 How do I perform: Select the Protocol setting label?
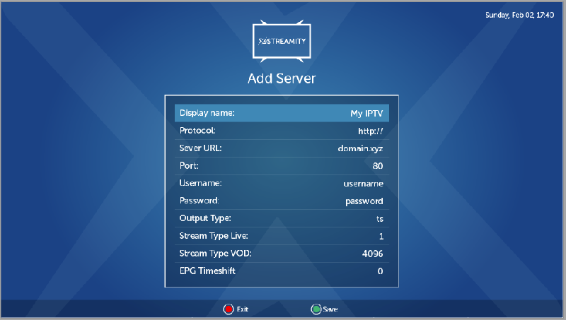click(x=197, y=131)
